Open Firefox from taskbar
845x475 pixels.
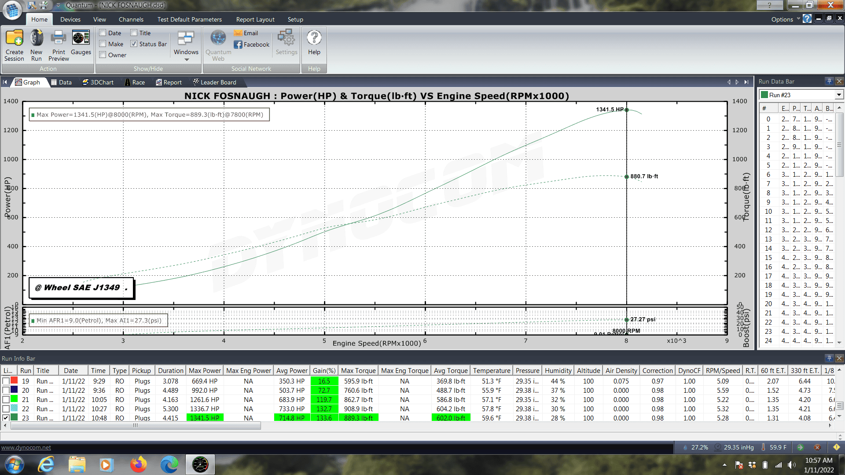click(139, 465)
